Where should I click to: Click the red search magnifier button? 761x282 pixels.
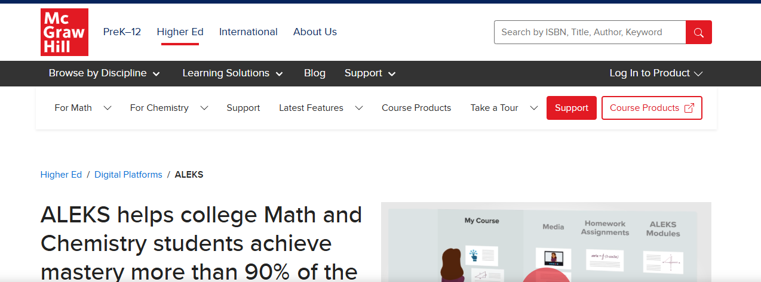698,32
